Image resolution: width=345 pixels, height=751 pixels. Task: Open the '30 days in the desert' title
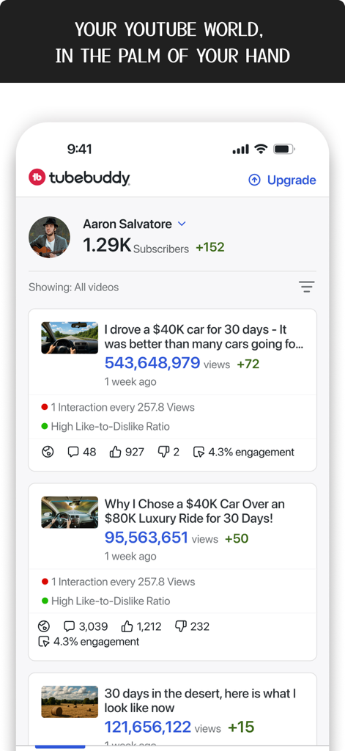[201, 700]
